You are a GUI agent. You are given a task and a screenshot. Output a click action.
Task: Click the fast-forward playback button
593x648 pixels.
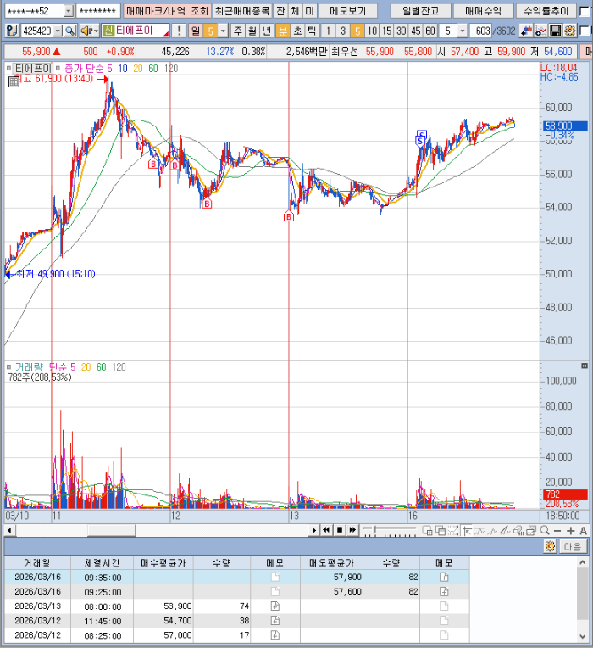tap(352, 530)
